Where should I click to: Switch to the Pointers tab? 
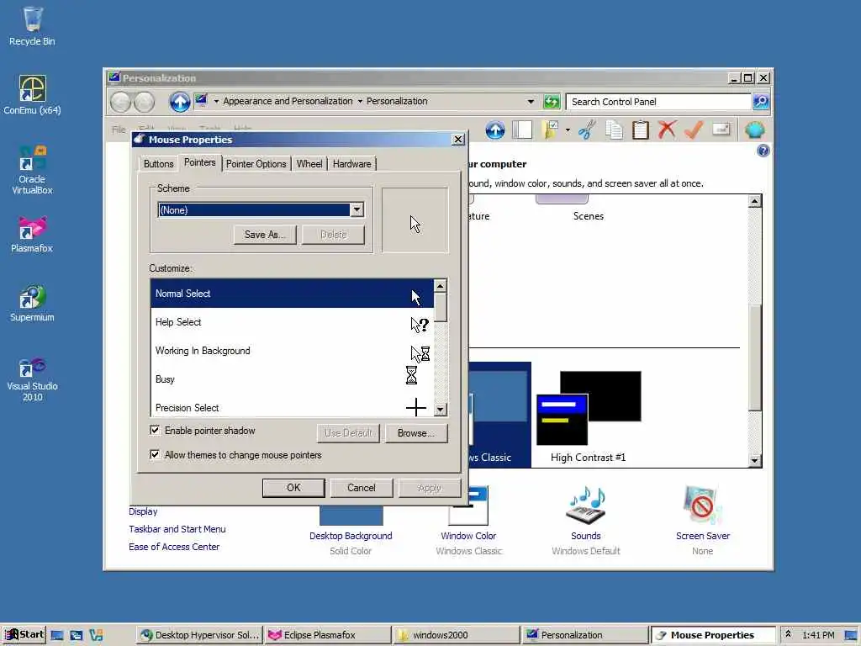[200, 162]
